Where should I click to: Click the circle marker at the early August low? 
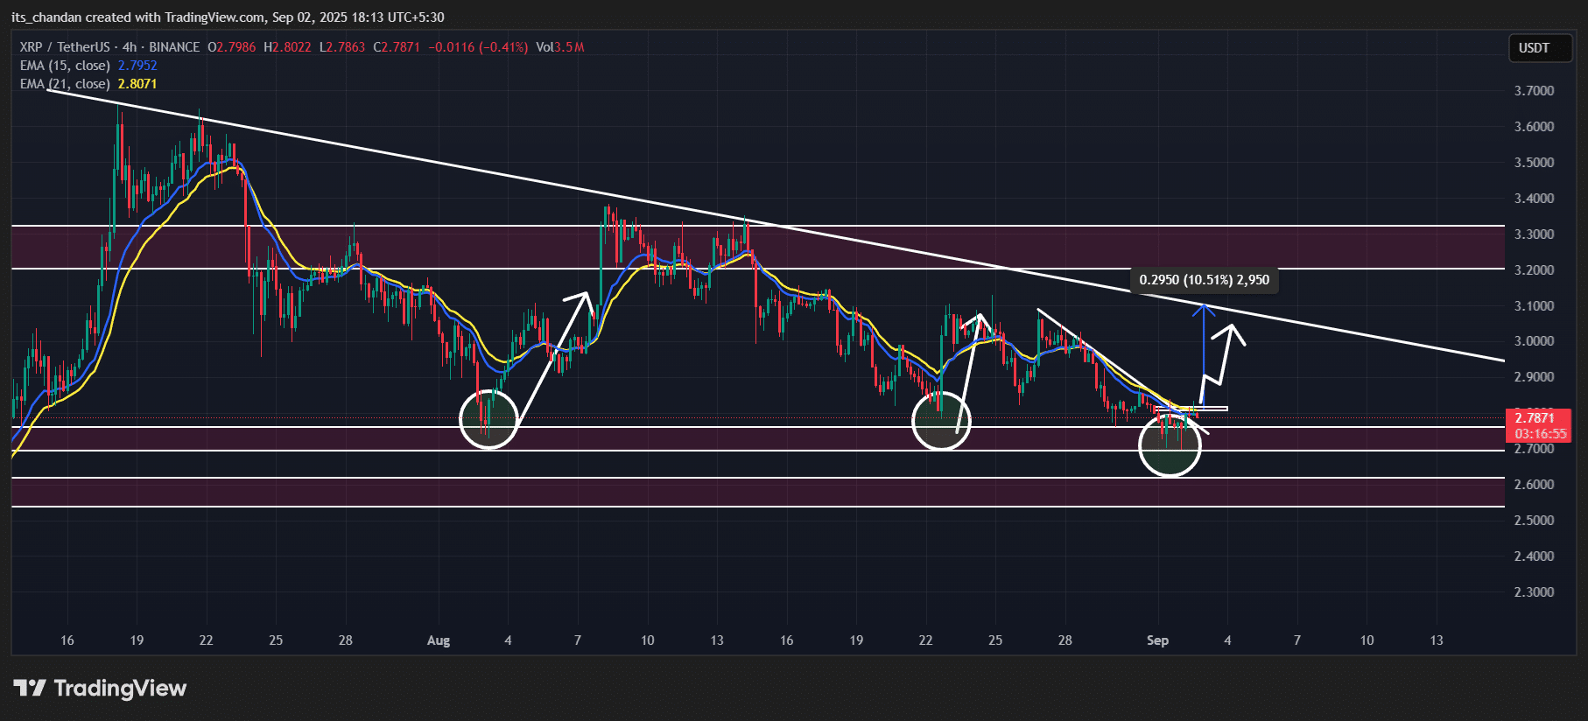[488, 420]
